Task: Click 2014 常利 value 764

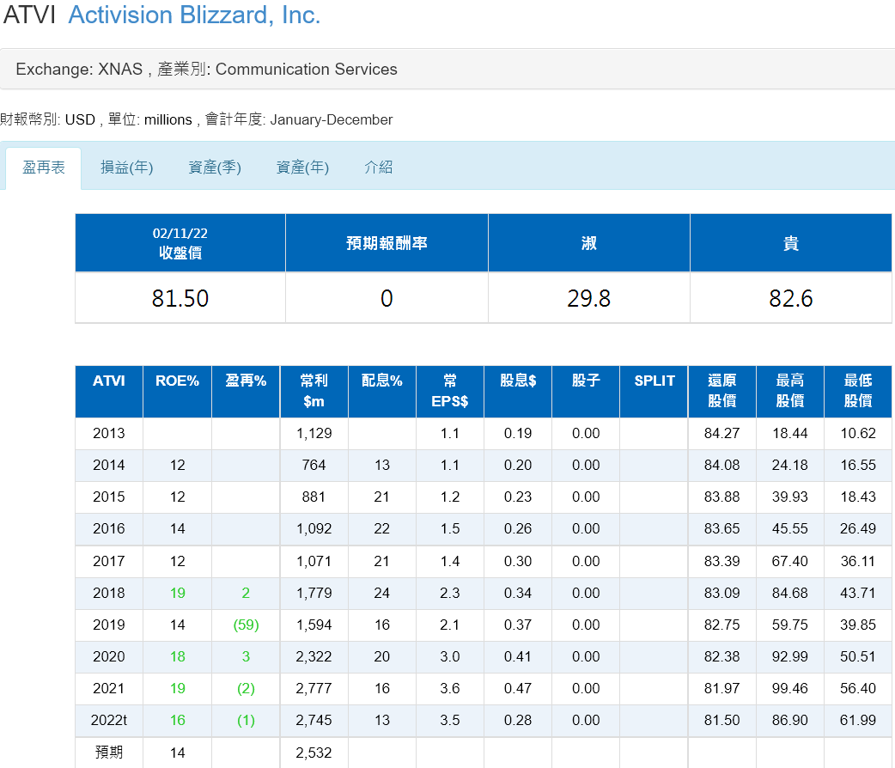Action: [314, 466]
